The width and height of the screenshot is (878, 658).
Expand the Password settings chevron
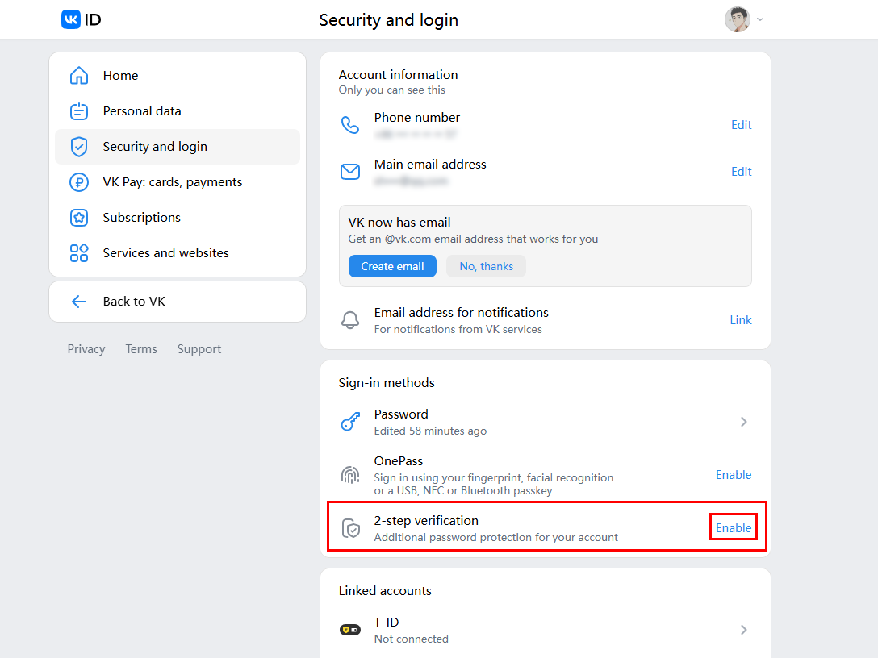pyautogui.click(x=743, y=422)
